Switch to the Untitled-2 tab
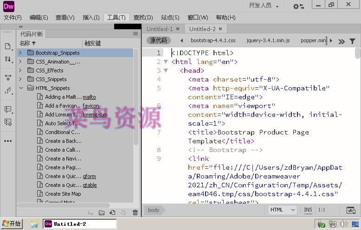Viewport: 361px width, 230px height. [202, 29]
